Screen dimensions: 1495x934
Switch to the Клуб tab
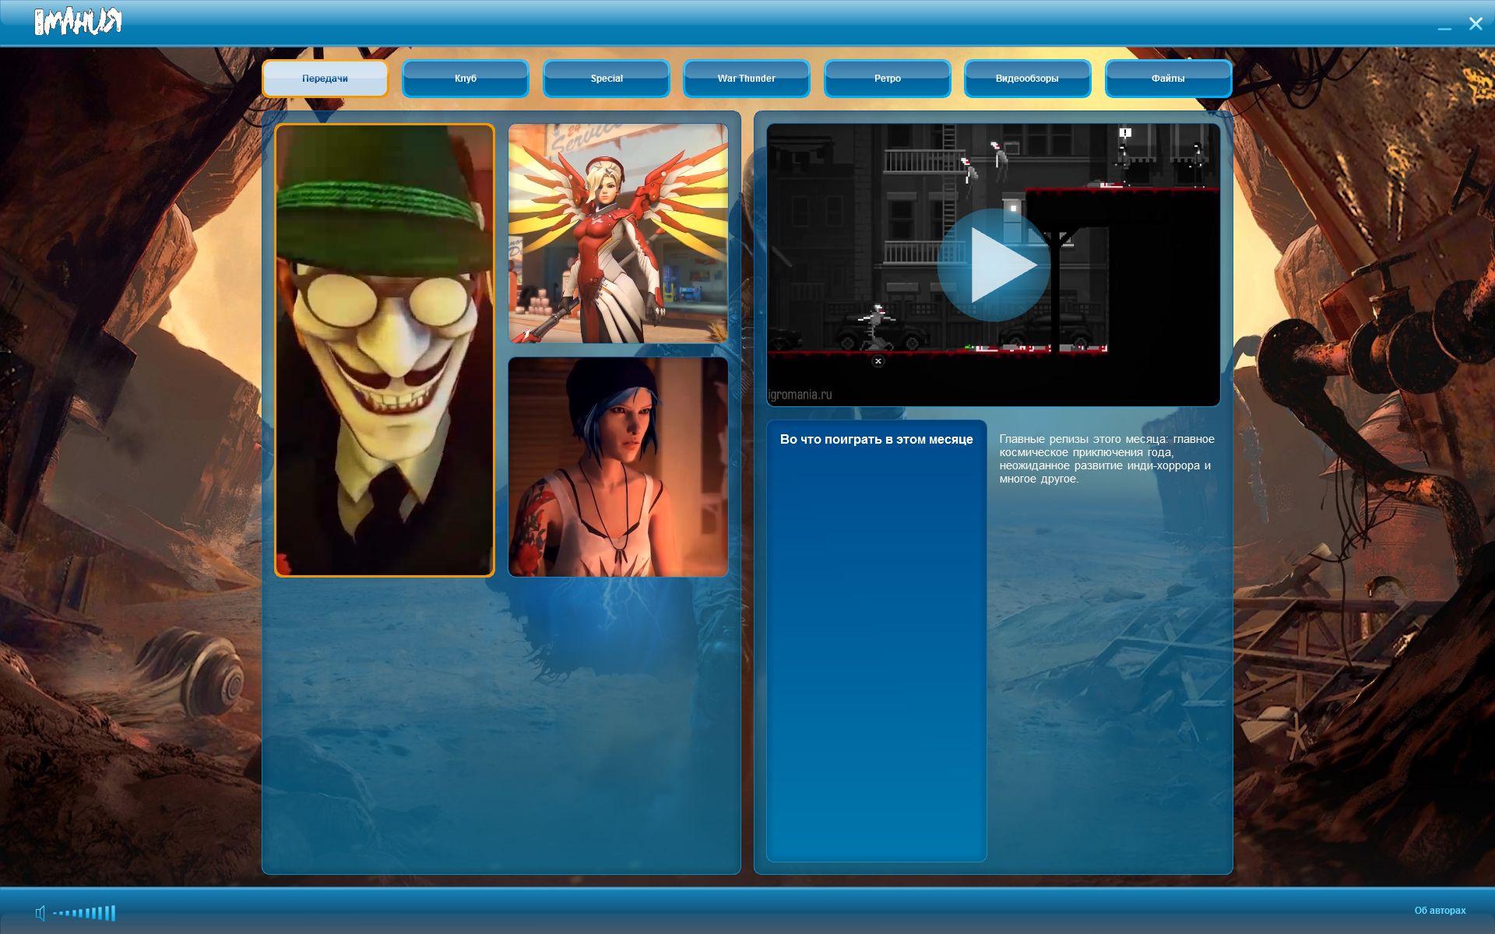[466, 79]
